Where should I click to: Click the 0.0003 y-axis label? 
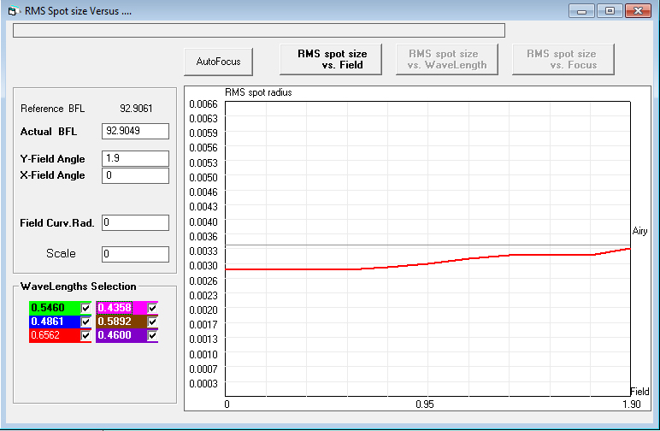203,384
